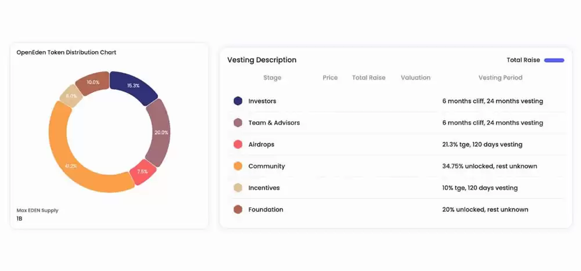
Task: Click the Foundation brown hexagon icon
Action: pos(238,209)
